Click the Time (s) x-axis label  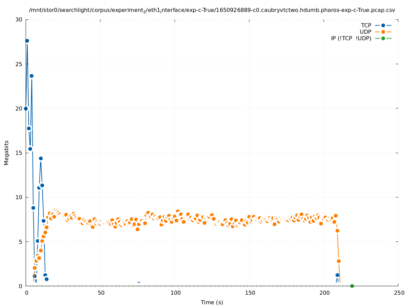click(212, 302)
